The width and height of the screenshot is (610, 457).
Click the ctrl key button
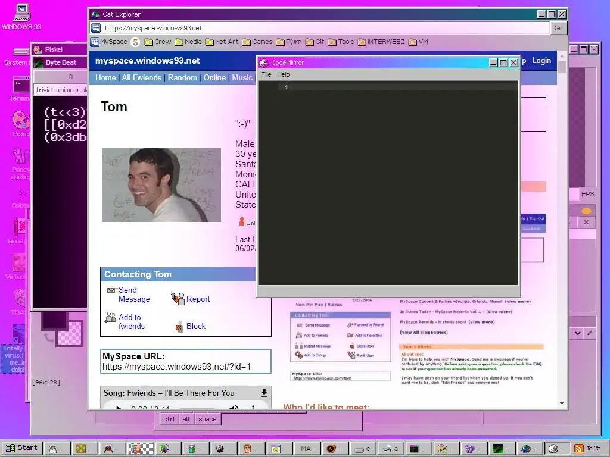(x=169, y=419)
